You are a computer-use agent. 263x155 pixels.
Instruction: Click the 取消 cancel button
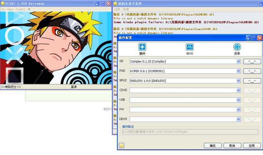(x=232, y=146)
